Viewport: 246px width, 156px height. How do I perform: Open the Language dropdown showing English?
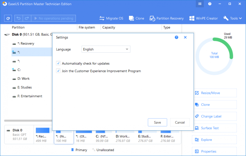[x=106, y=49]
